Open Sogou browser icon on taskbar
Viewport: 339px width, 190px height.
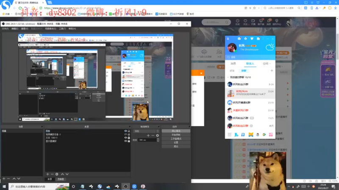pyautogui.click(x=100, y=186)
